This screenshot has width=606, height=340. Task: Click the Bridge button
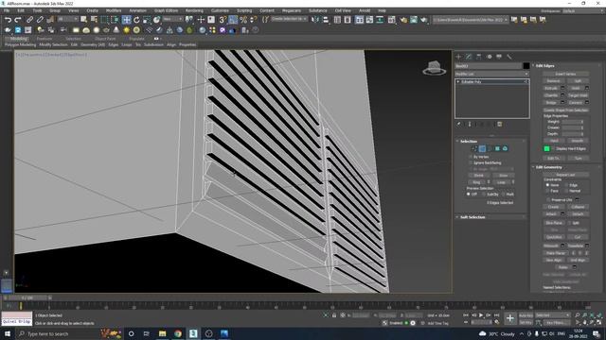pos(551,103)
